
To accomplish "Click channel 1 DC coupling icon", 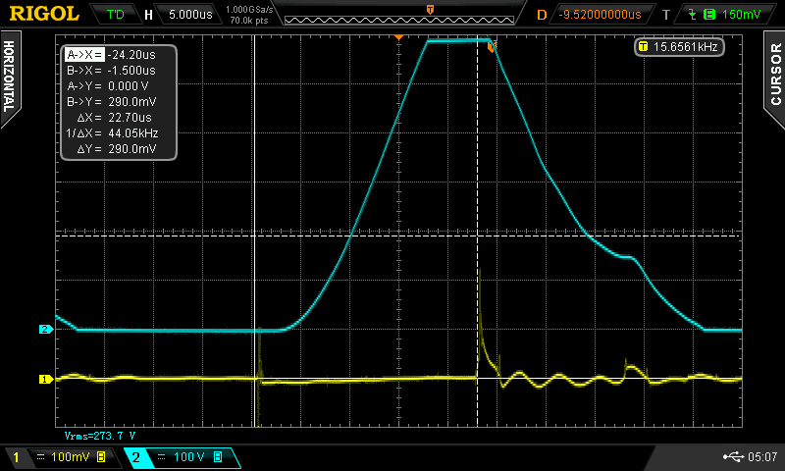I will 41,457.
